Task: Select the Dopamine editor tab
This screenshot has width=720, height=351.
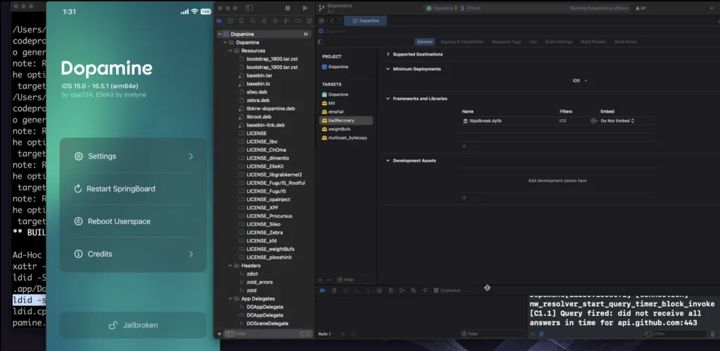Action: click(x=365, y=20)
